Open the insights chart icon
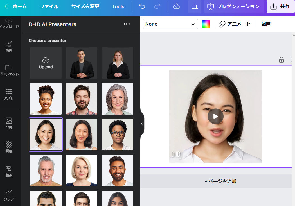 pos(195,6)
